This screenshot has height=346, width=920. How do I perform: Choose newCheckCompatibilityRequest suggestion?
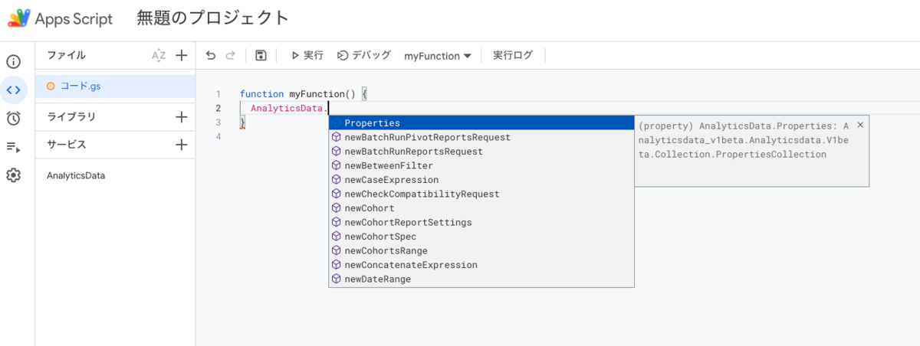[x=481, y=194]
